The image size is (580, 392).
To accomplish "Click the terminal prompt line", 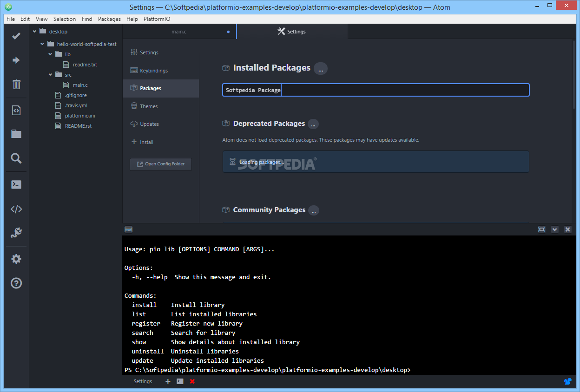I will click(x=268, y=370).
